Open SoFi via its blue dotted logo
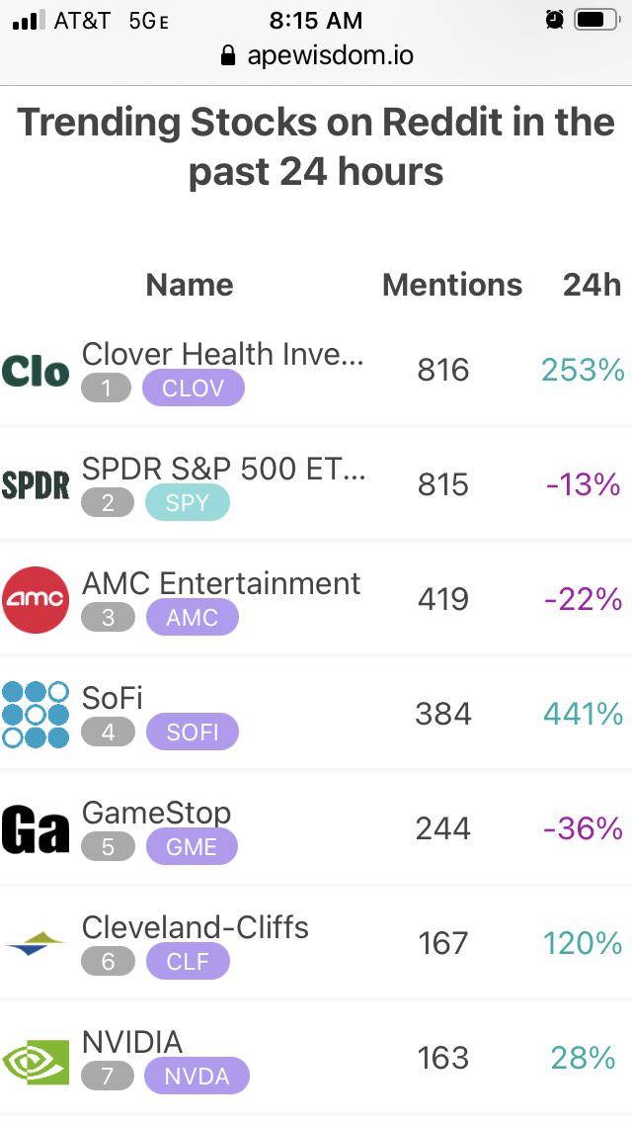Viewport: 632px width, 1123px height. [36, 713]
